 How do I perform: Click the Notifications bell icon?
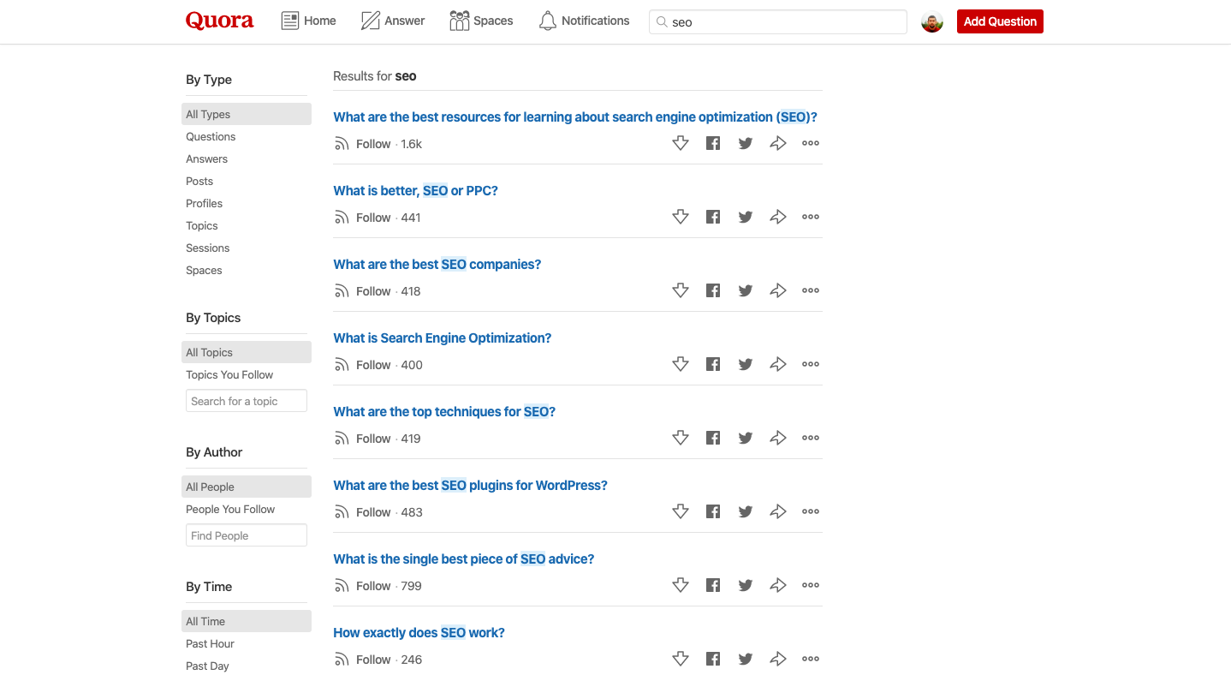[548, 21]
